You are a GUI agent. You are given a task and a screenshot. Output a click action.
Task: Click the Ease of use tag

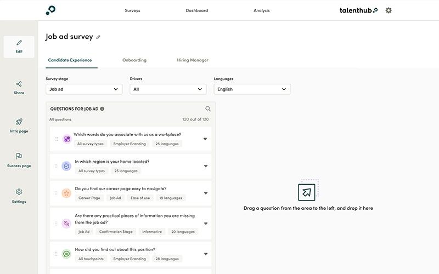click(140, 198)
